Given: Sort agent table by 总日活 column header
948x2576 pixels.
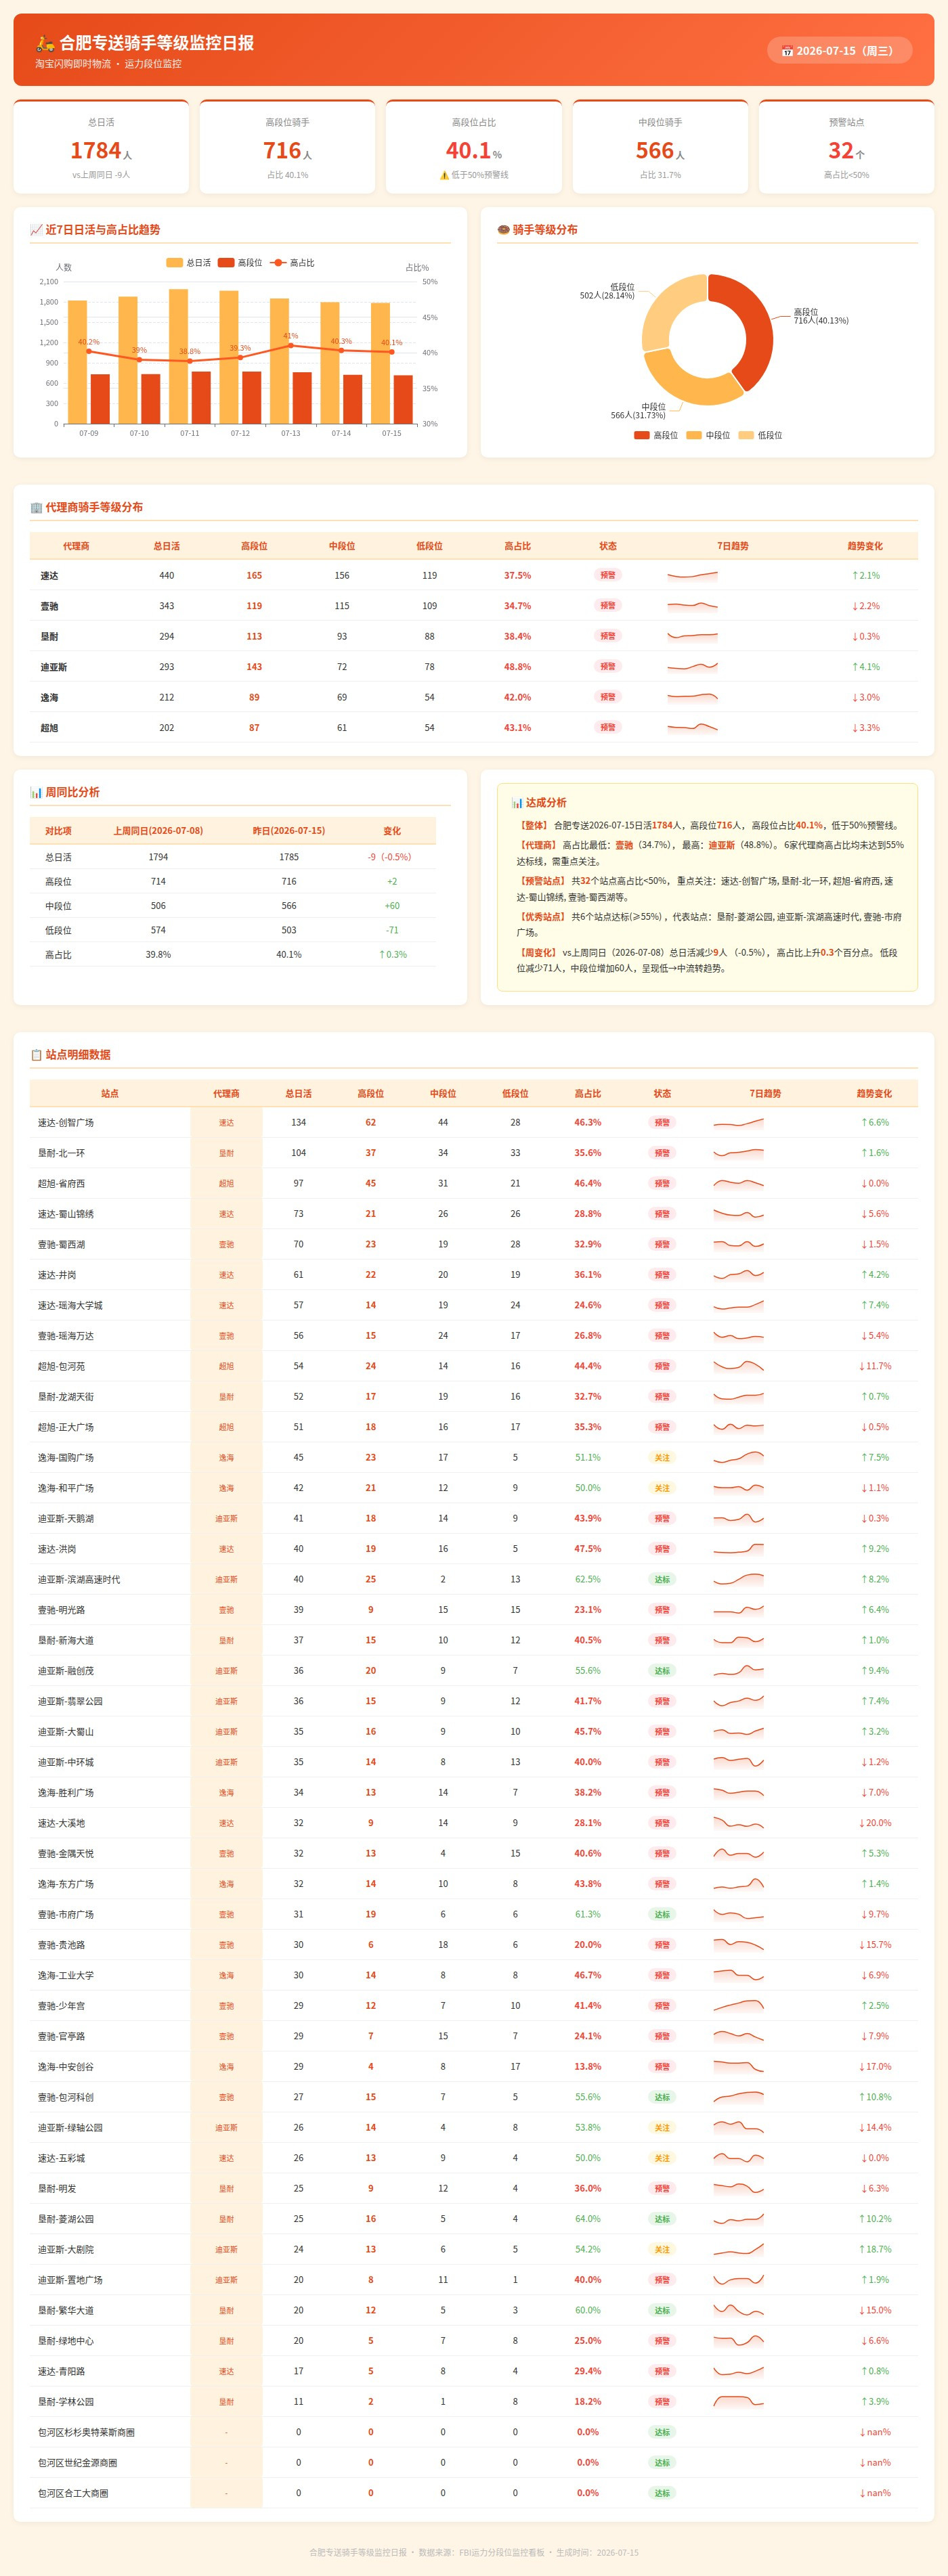Looking at the screenshot, I should pos(167,546).
